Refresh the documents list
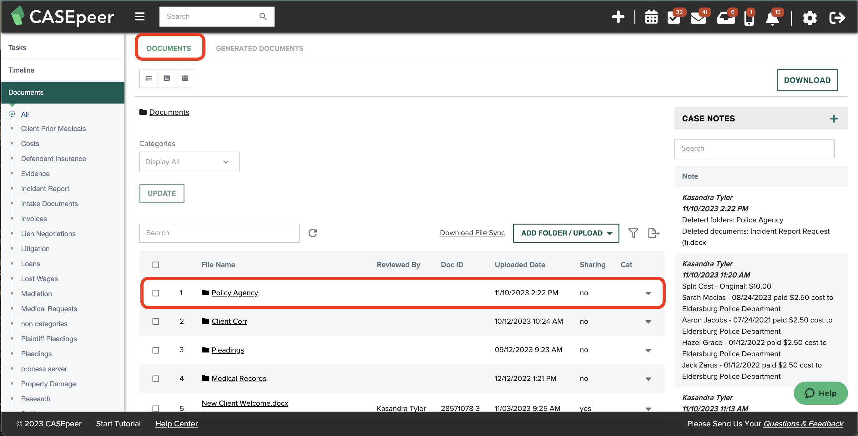858x436 pixels. pos(312,233)
